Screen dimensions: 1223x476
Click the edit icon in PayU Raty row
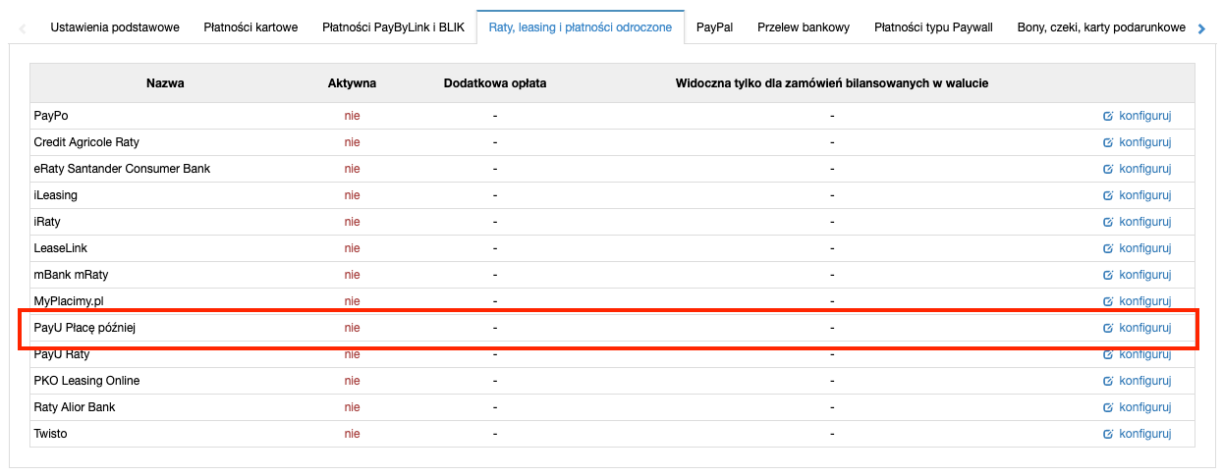pyautogui.click(x=1108, y=354)
